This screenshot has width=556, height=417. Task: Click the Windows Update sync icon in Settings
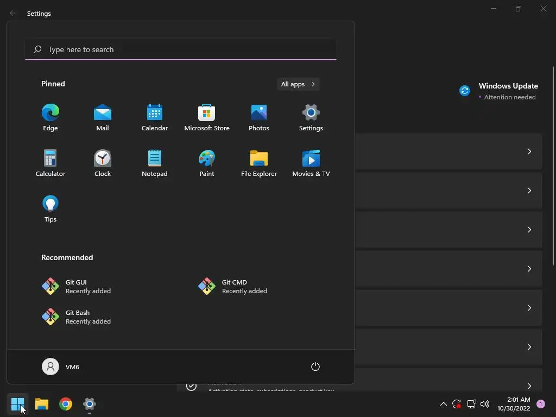465,91
